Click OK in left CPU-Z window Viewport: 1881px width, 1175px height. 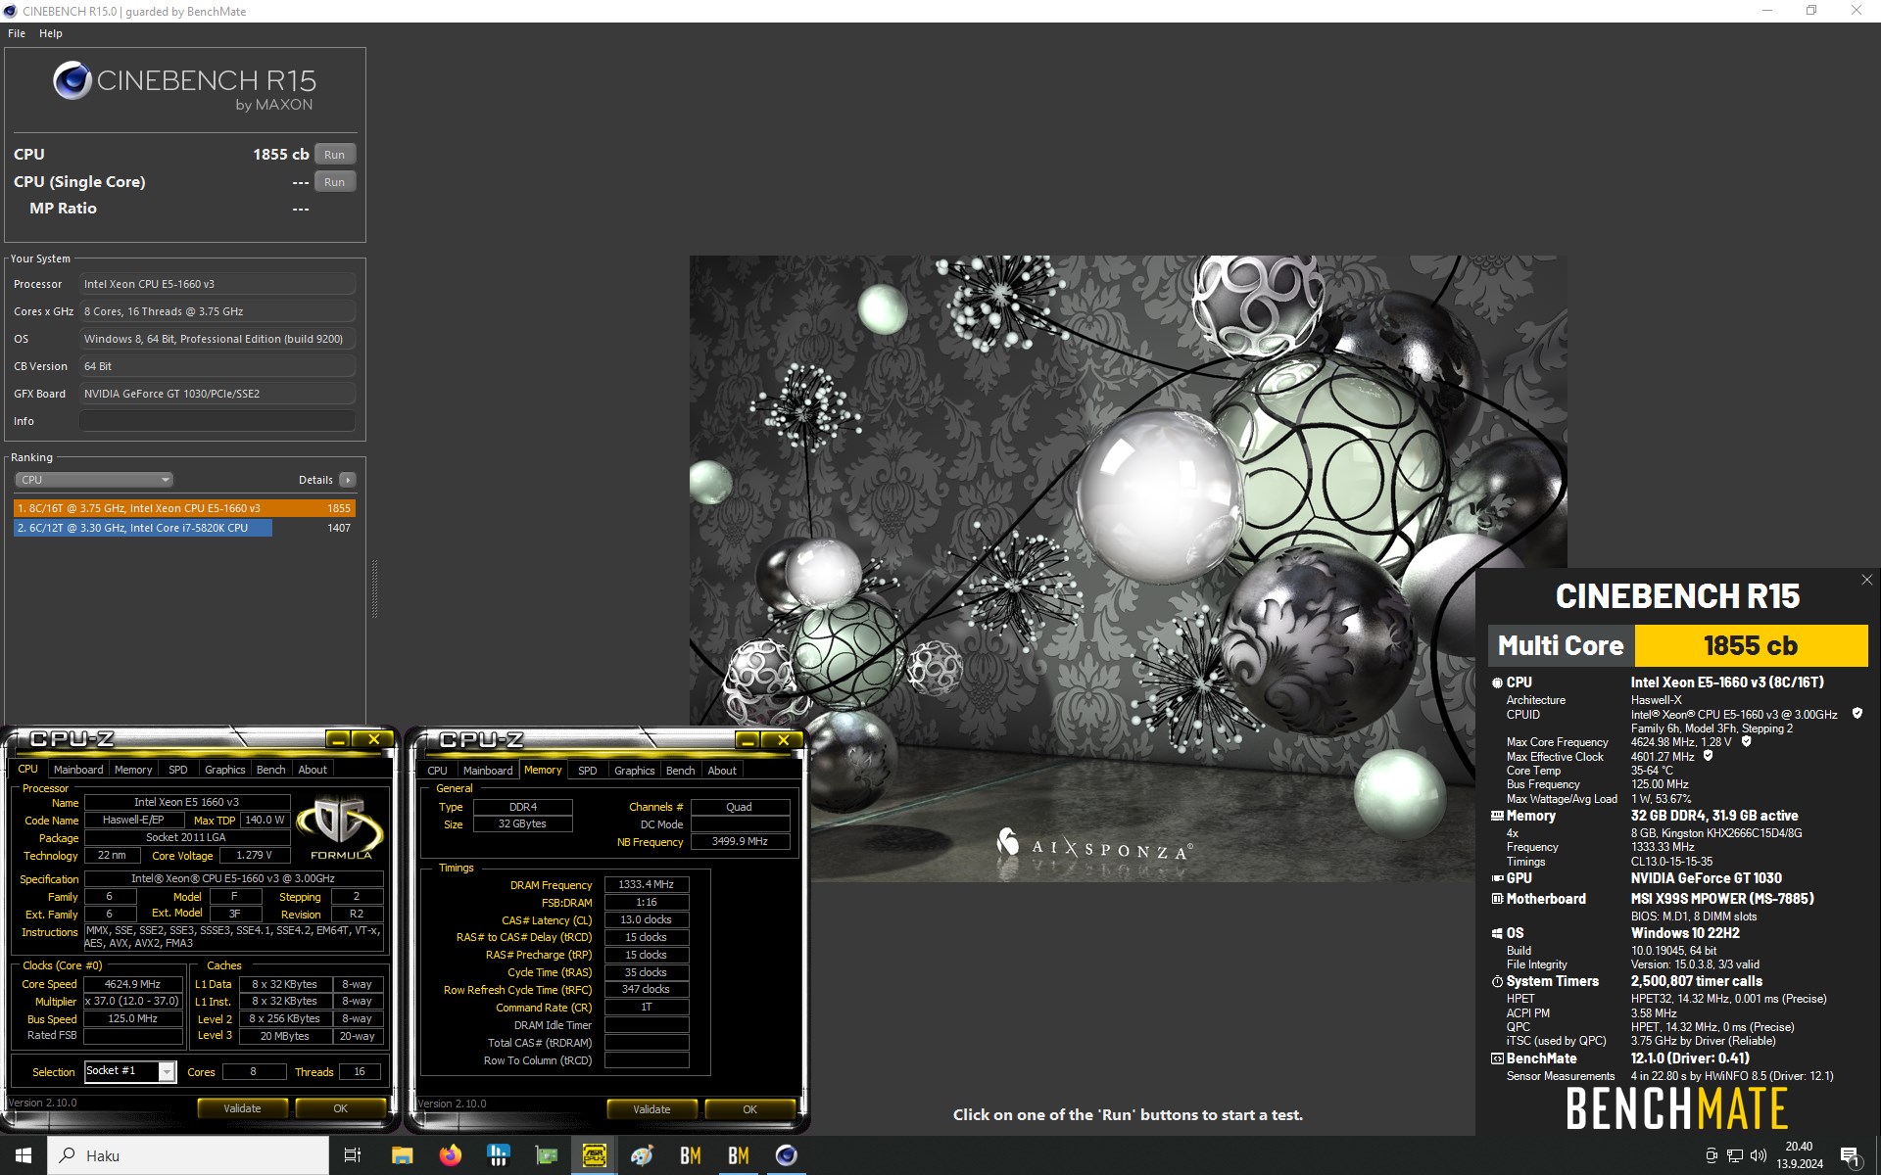(x=340, y=1108)
